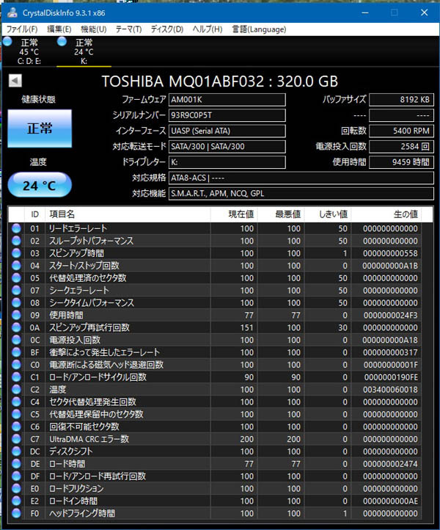Click the status orb for ID 05 代替処理済のセクタ数
Viewport: 440px width, 530px height.
click(x=16, y=277)
